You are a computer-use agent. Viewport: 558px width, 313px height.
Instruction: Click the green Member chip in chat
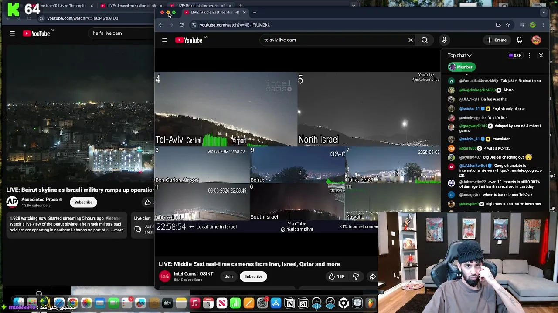(x=461, y=67)
